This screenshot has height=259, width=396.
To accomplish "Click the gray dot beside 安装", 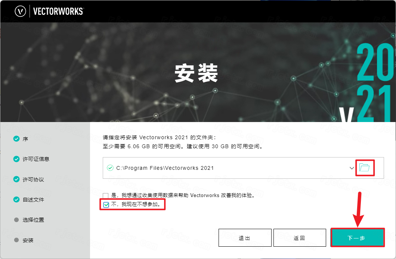I will click(16, 240).
